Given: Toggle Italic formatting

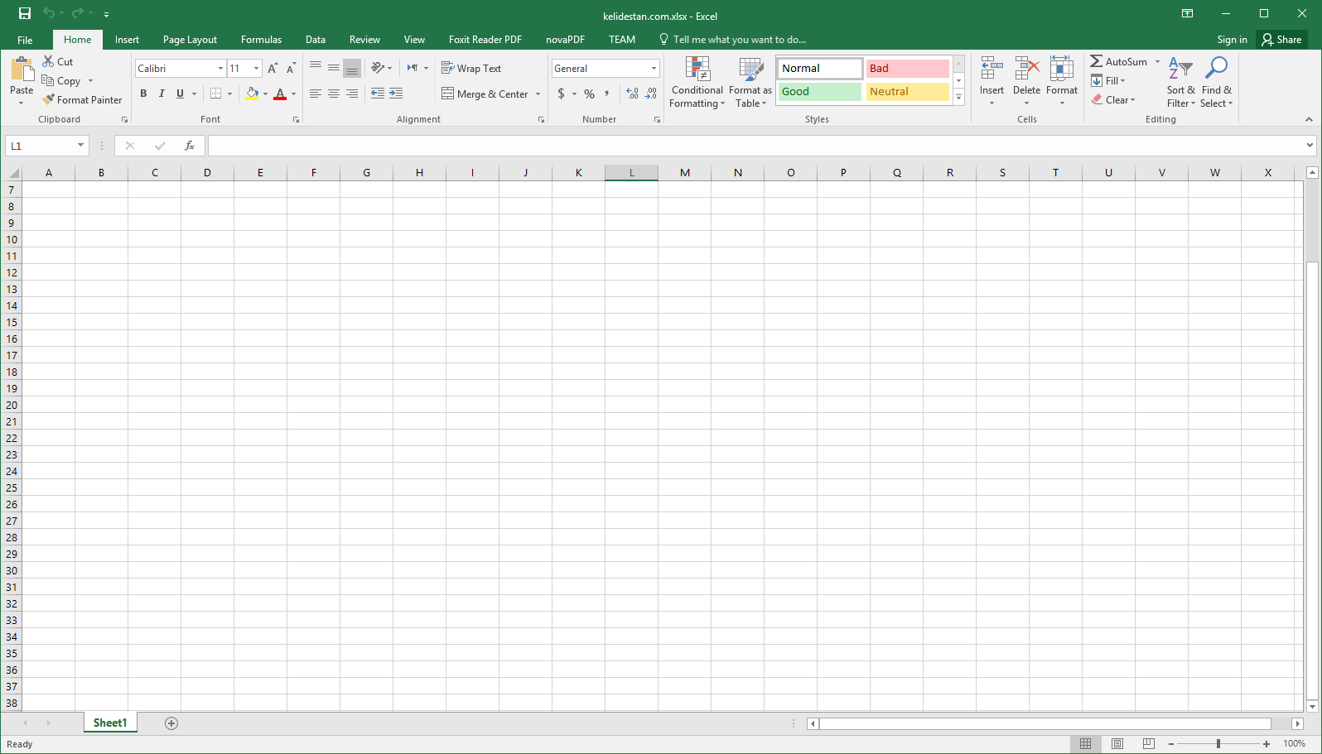Looking at the screenshot, I should (162, 94).
